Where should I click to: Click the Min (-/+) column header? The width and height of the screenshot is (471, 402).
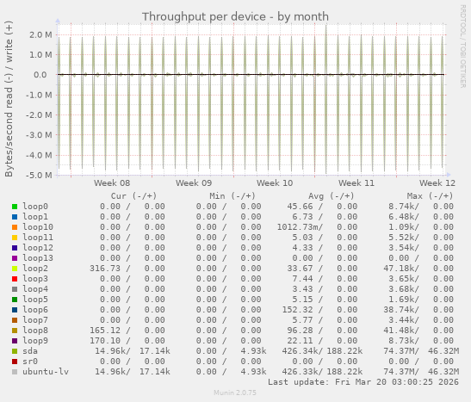232,196
